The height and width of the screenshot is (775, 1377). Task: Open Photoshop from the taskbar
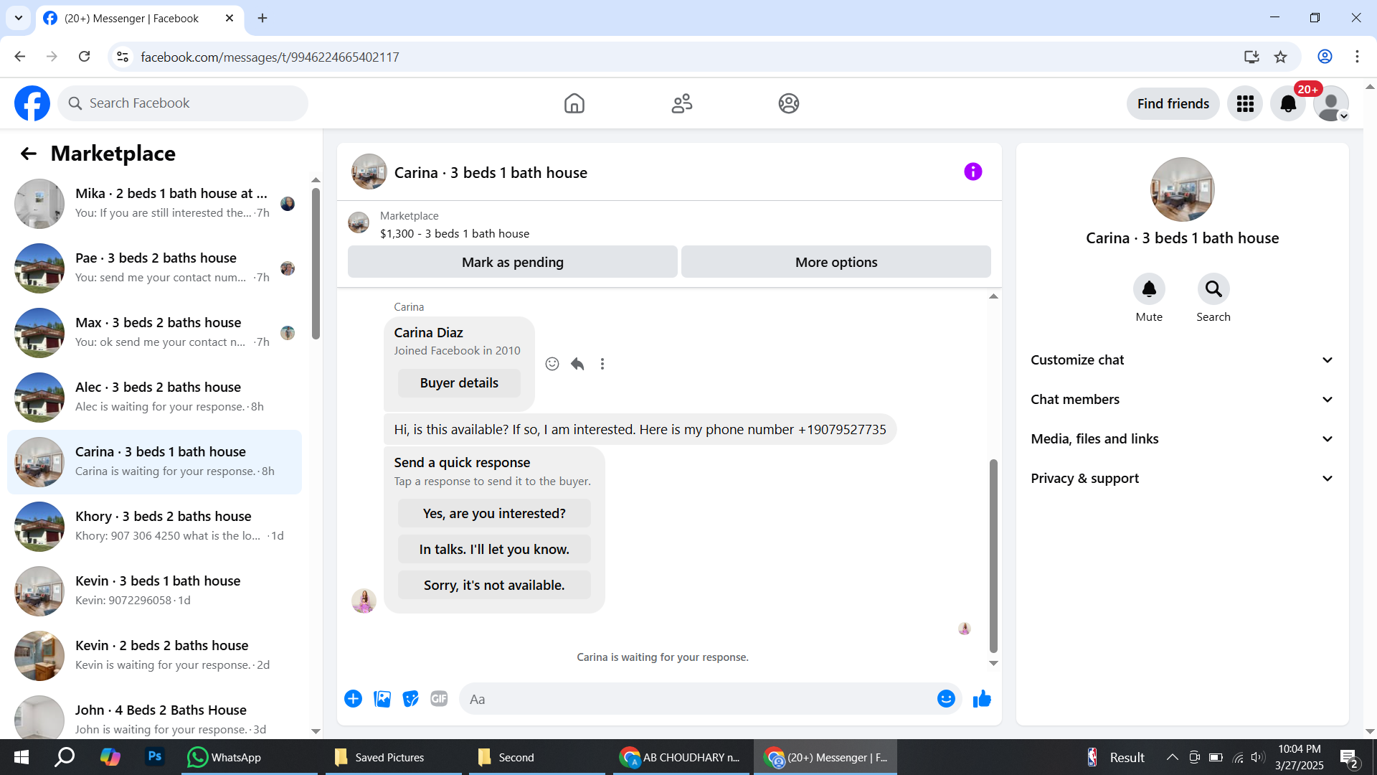point(154,756)
